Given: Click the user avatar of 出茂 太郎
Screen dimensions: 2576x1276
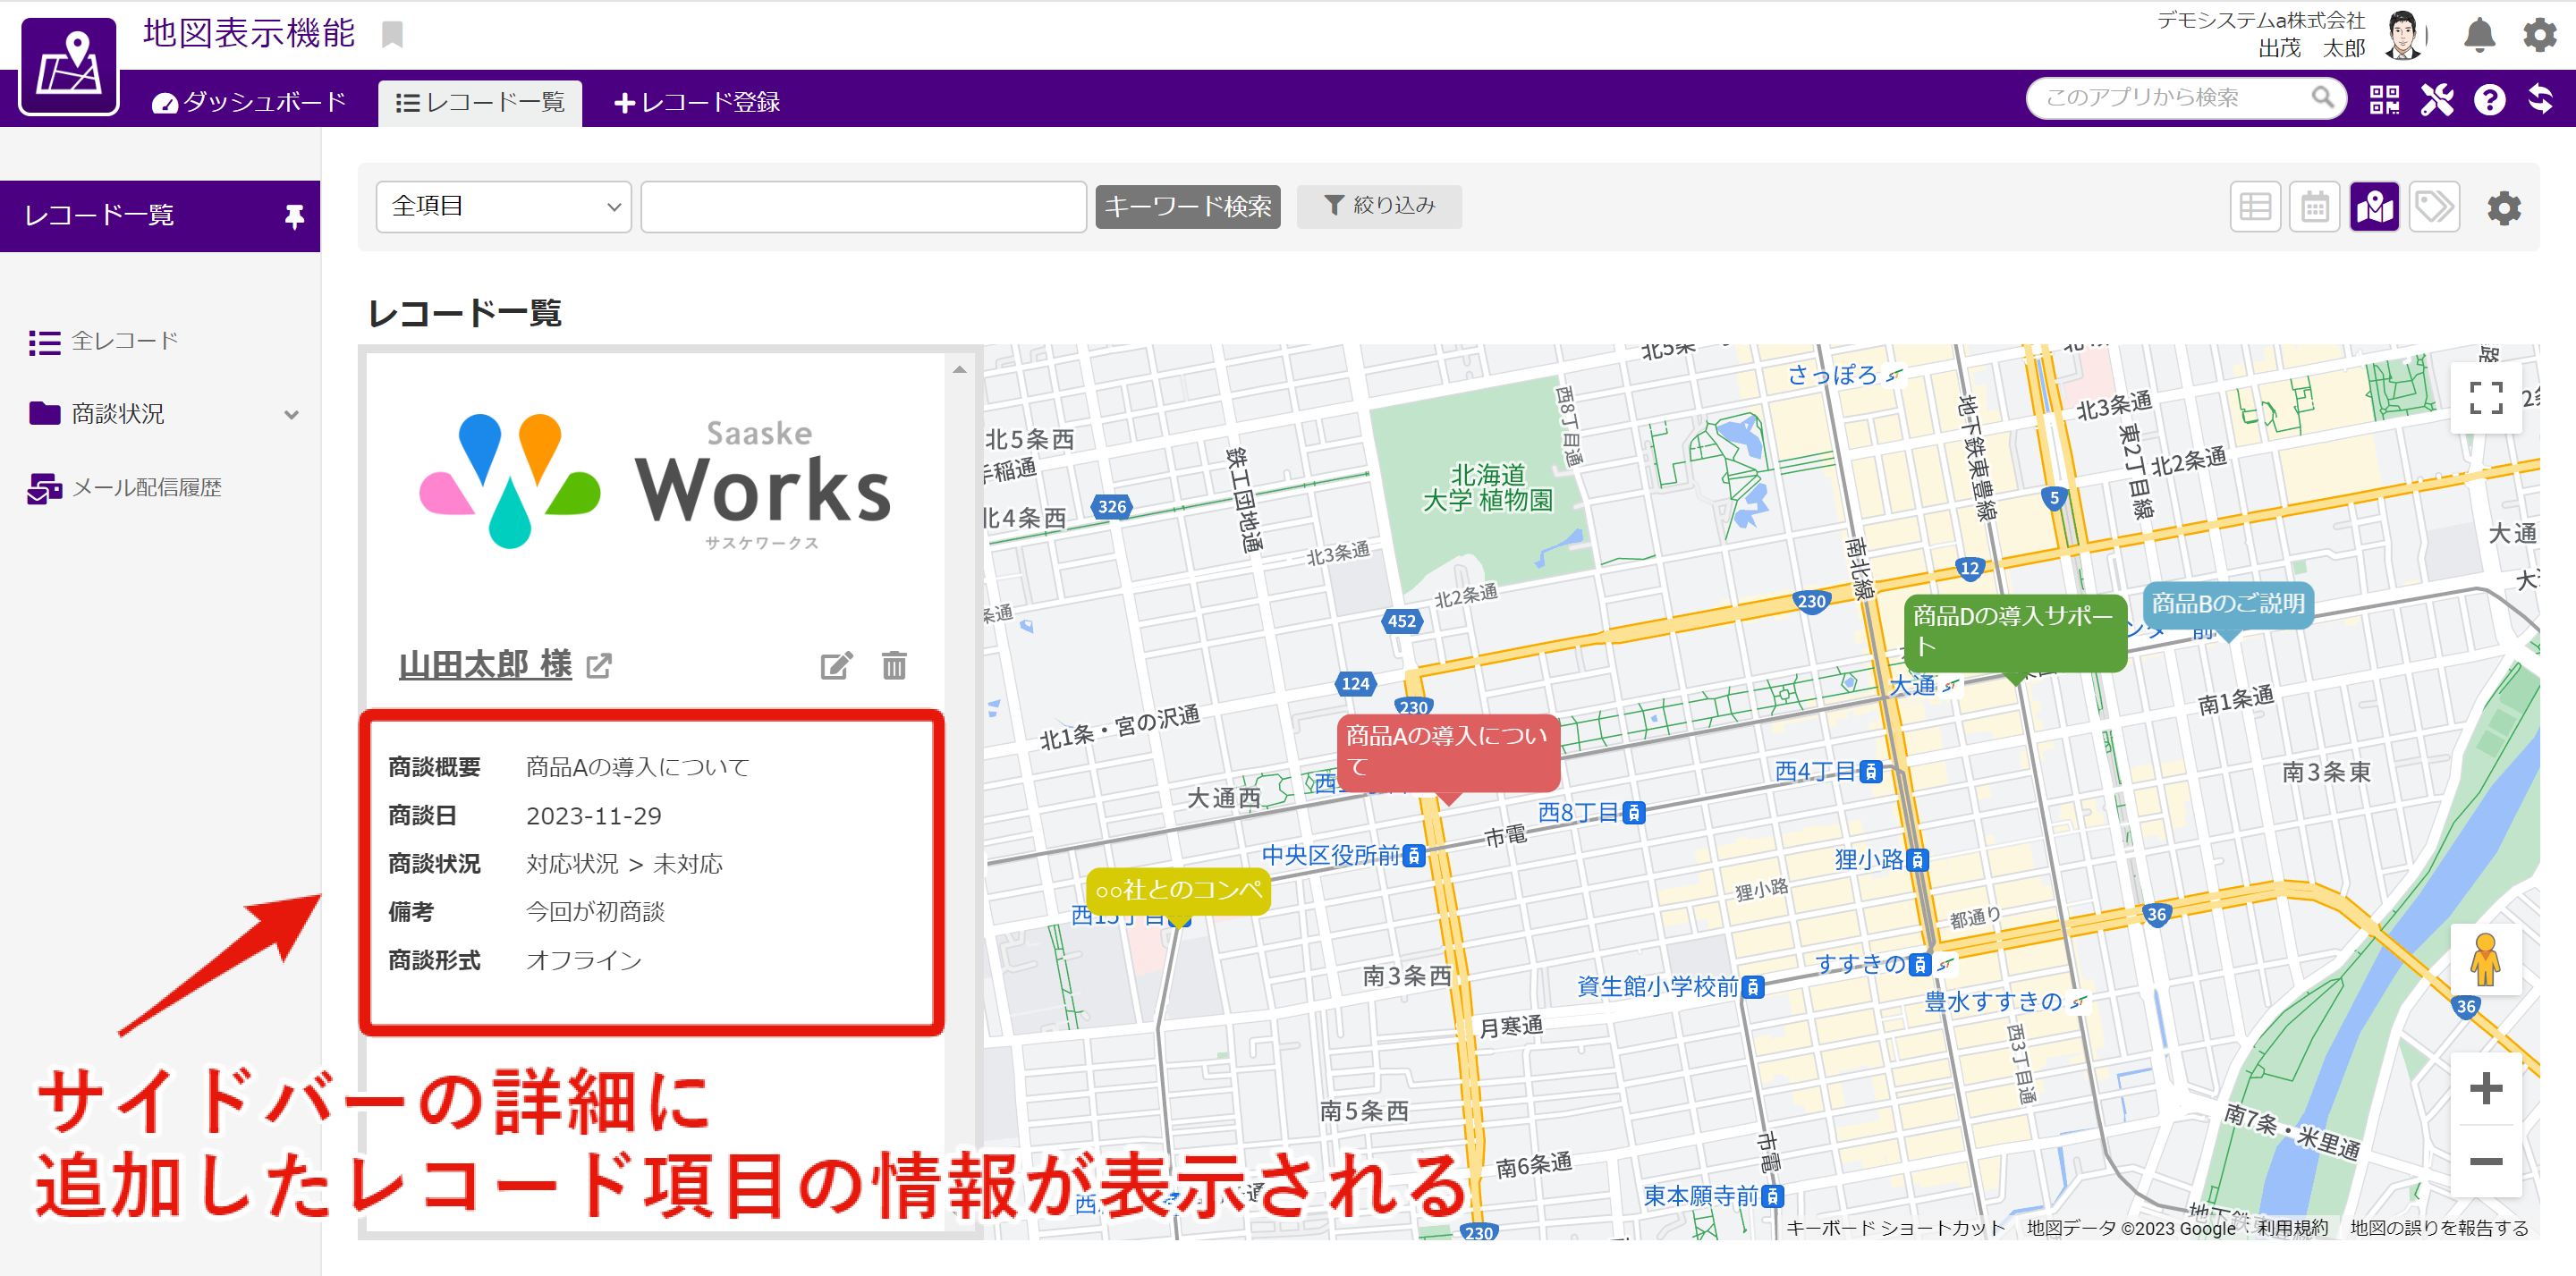Looking at the screenshot, I should point(2404,37).
